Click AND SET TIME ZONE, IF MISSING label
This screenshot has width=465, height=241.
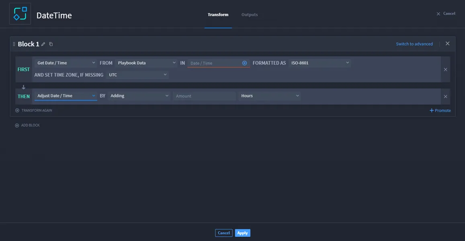click(x=69, y=75)
